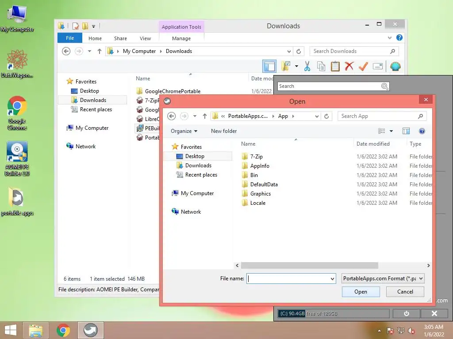Open the PortableApps.com Format file type dropdown
Image resolution: width=453 pixels, height=339 pixels.
(x=383, y=279)
